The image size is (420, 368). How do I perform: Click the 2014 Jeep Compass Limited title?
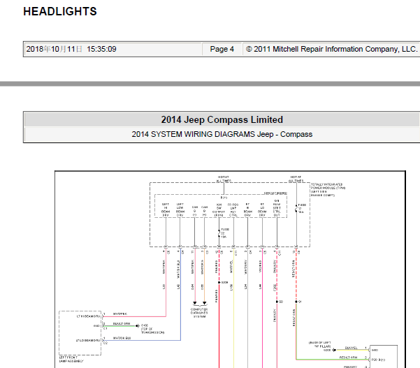[222, 119]
